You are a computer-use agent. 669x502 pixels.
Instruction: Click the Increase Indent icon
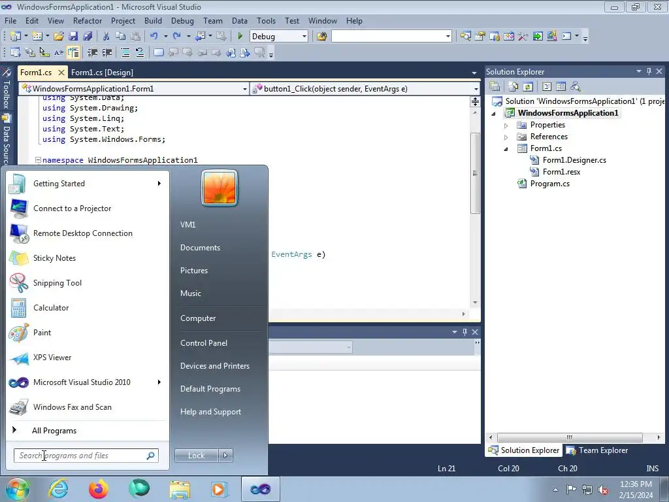[x=106, y=52]
